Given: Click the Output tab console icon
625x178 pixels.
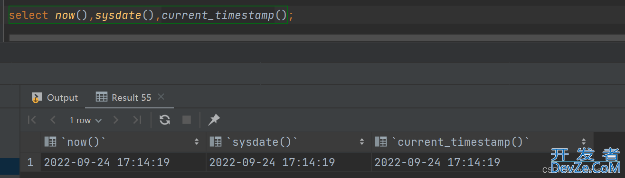Looking at the screenshot, I should point(37,98).
